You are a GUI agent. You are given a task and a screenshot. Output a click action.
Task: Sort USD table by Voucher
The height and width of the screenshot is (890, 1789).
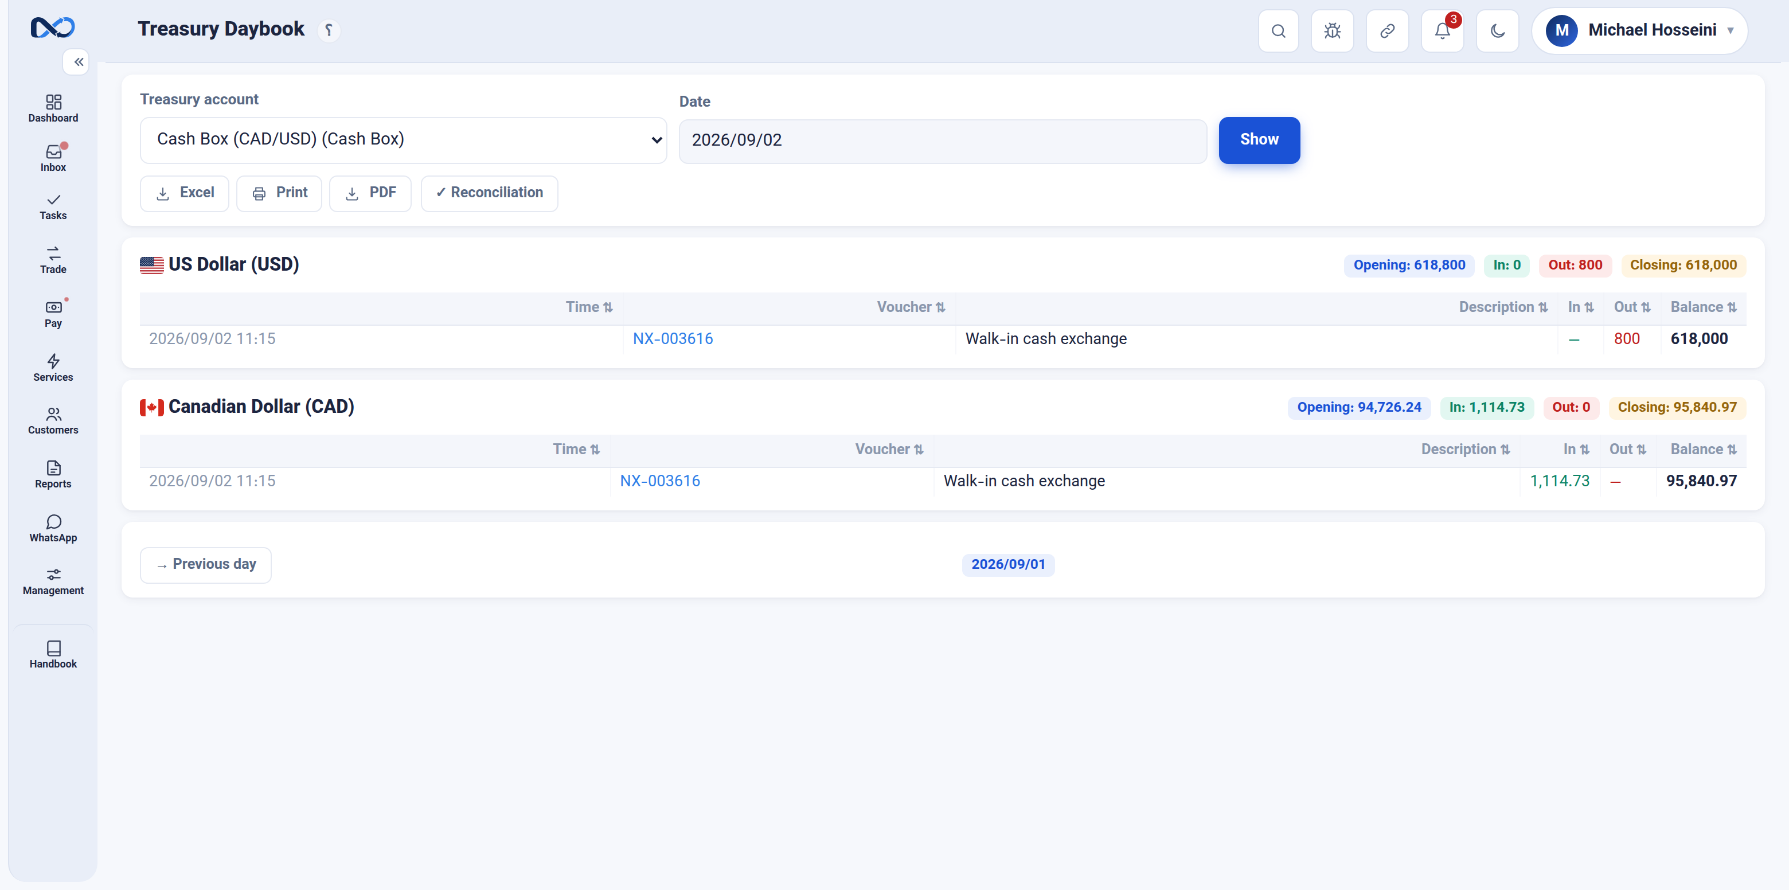pyautogui.click(x=911, y=307)
